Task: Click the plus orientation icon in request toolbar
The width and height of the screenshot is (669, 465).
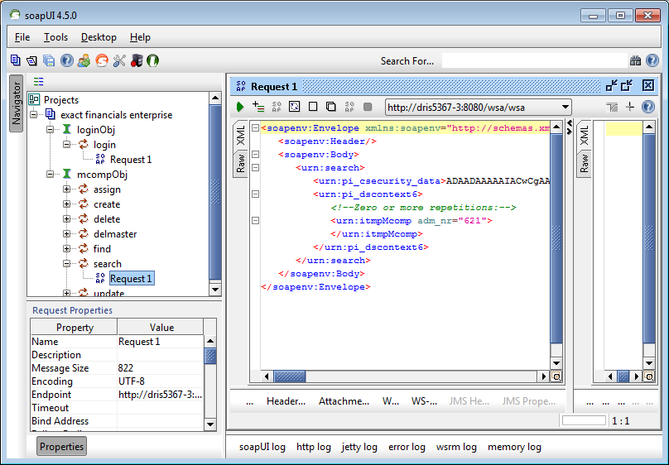Action: point(630,107)
